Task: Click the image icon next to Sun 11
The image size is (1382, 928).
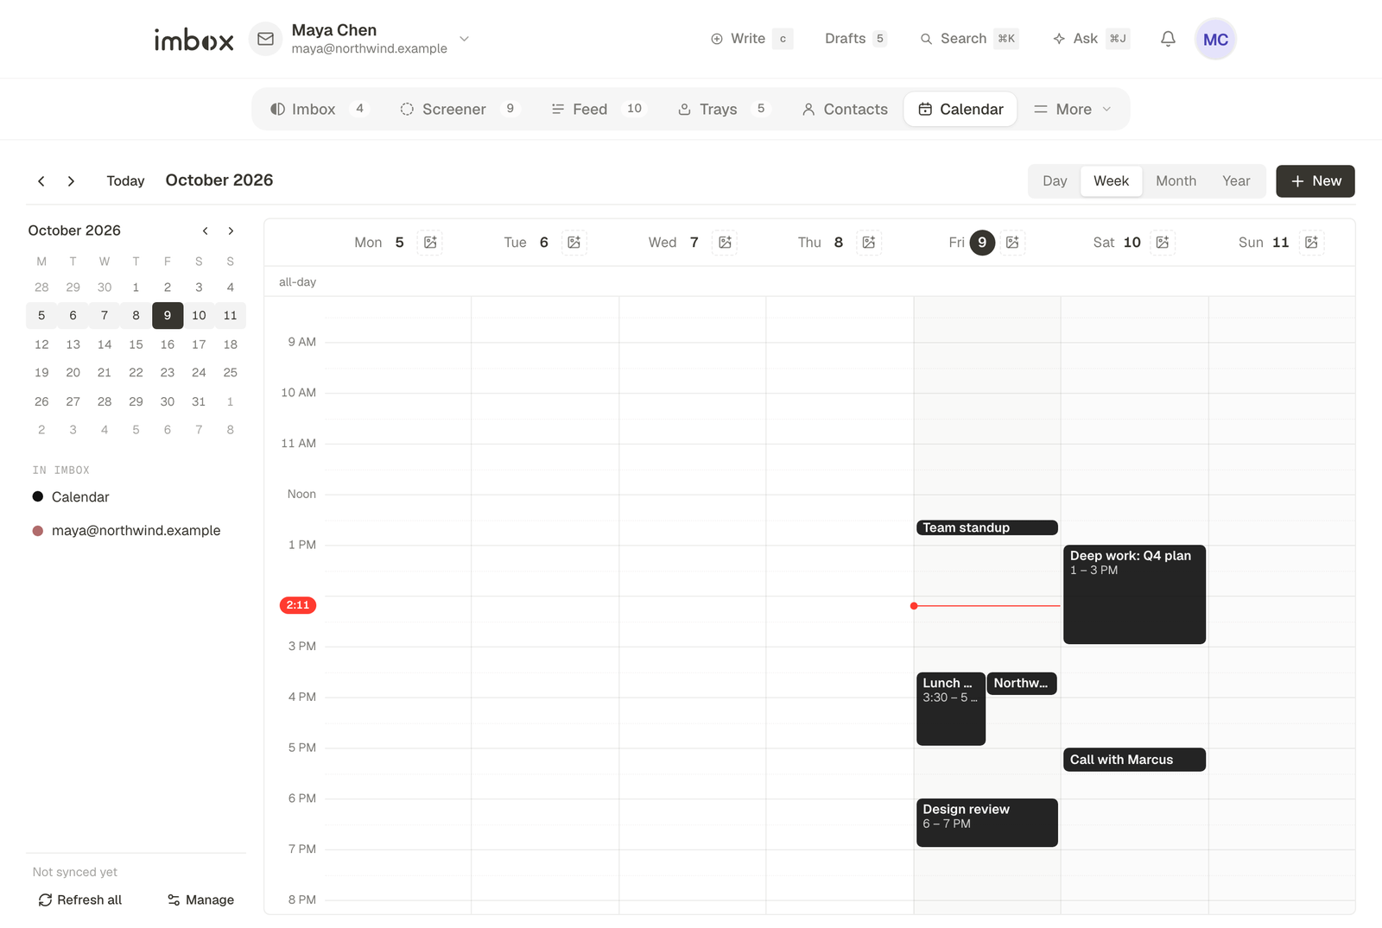Action: pos(1311,243)
